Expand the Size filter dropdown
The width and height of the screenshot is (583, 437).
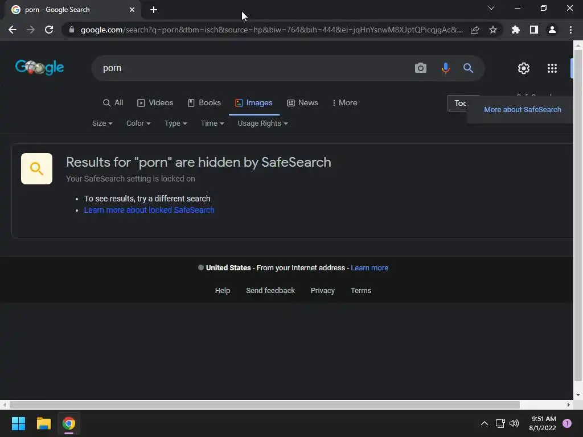pyautogui.click(x=102, y=123)
